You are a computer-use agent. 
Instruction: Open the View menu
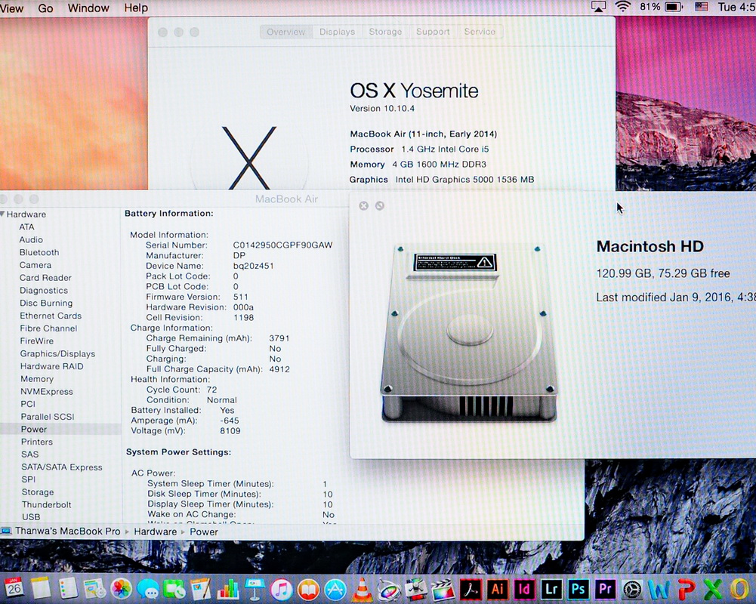pyautogui.click(x=11, y=8)
